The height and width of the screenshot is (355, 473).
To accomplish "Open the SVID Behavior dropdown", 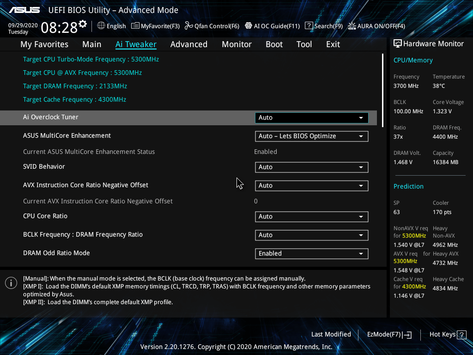I will click(312, 167).
